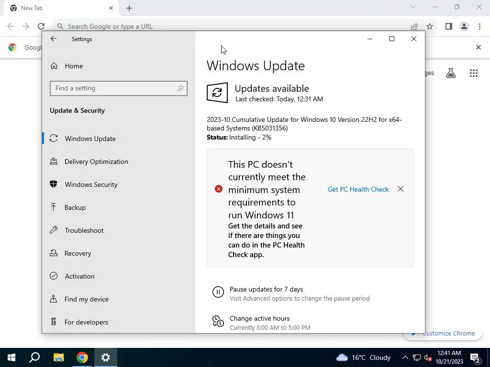Bookmark this tab with star icon

tap(430, 26)
